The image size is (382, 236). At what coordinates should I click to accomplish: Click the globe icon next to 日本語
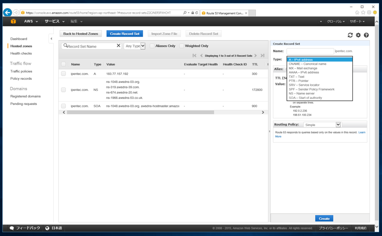(x=47, y=228)
